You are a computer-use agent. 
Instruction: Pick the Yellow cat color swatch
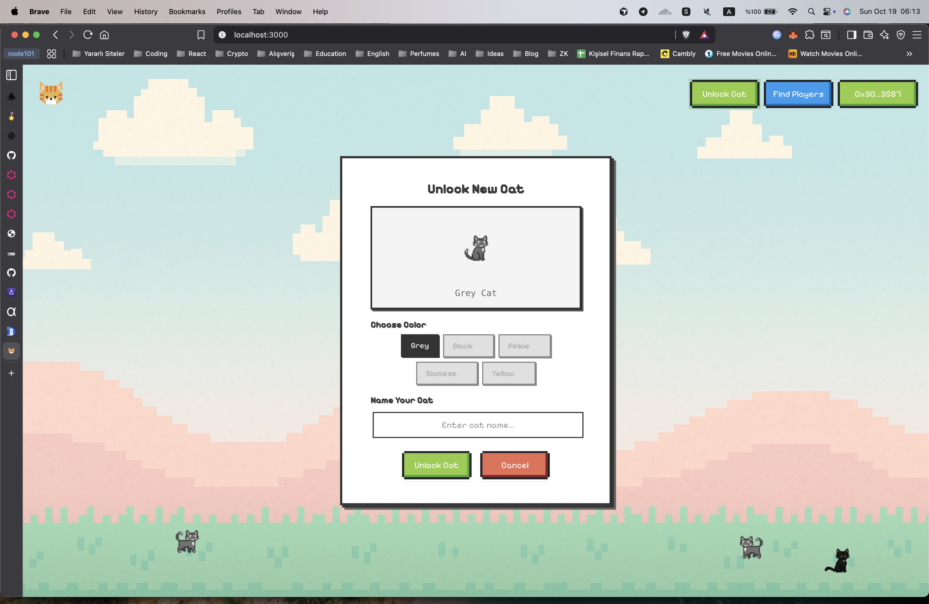click(509, 373)
